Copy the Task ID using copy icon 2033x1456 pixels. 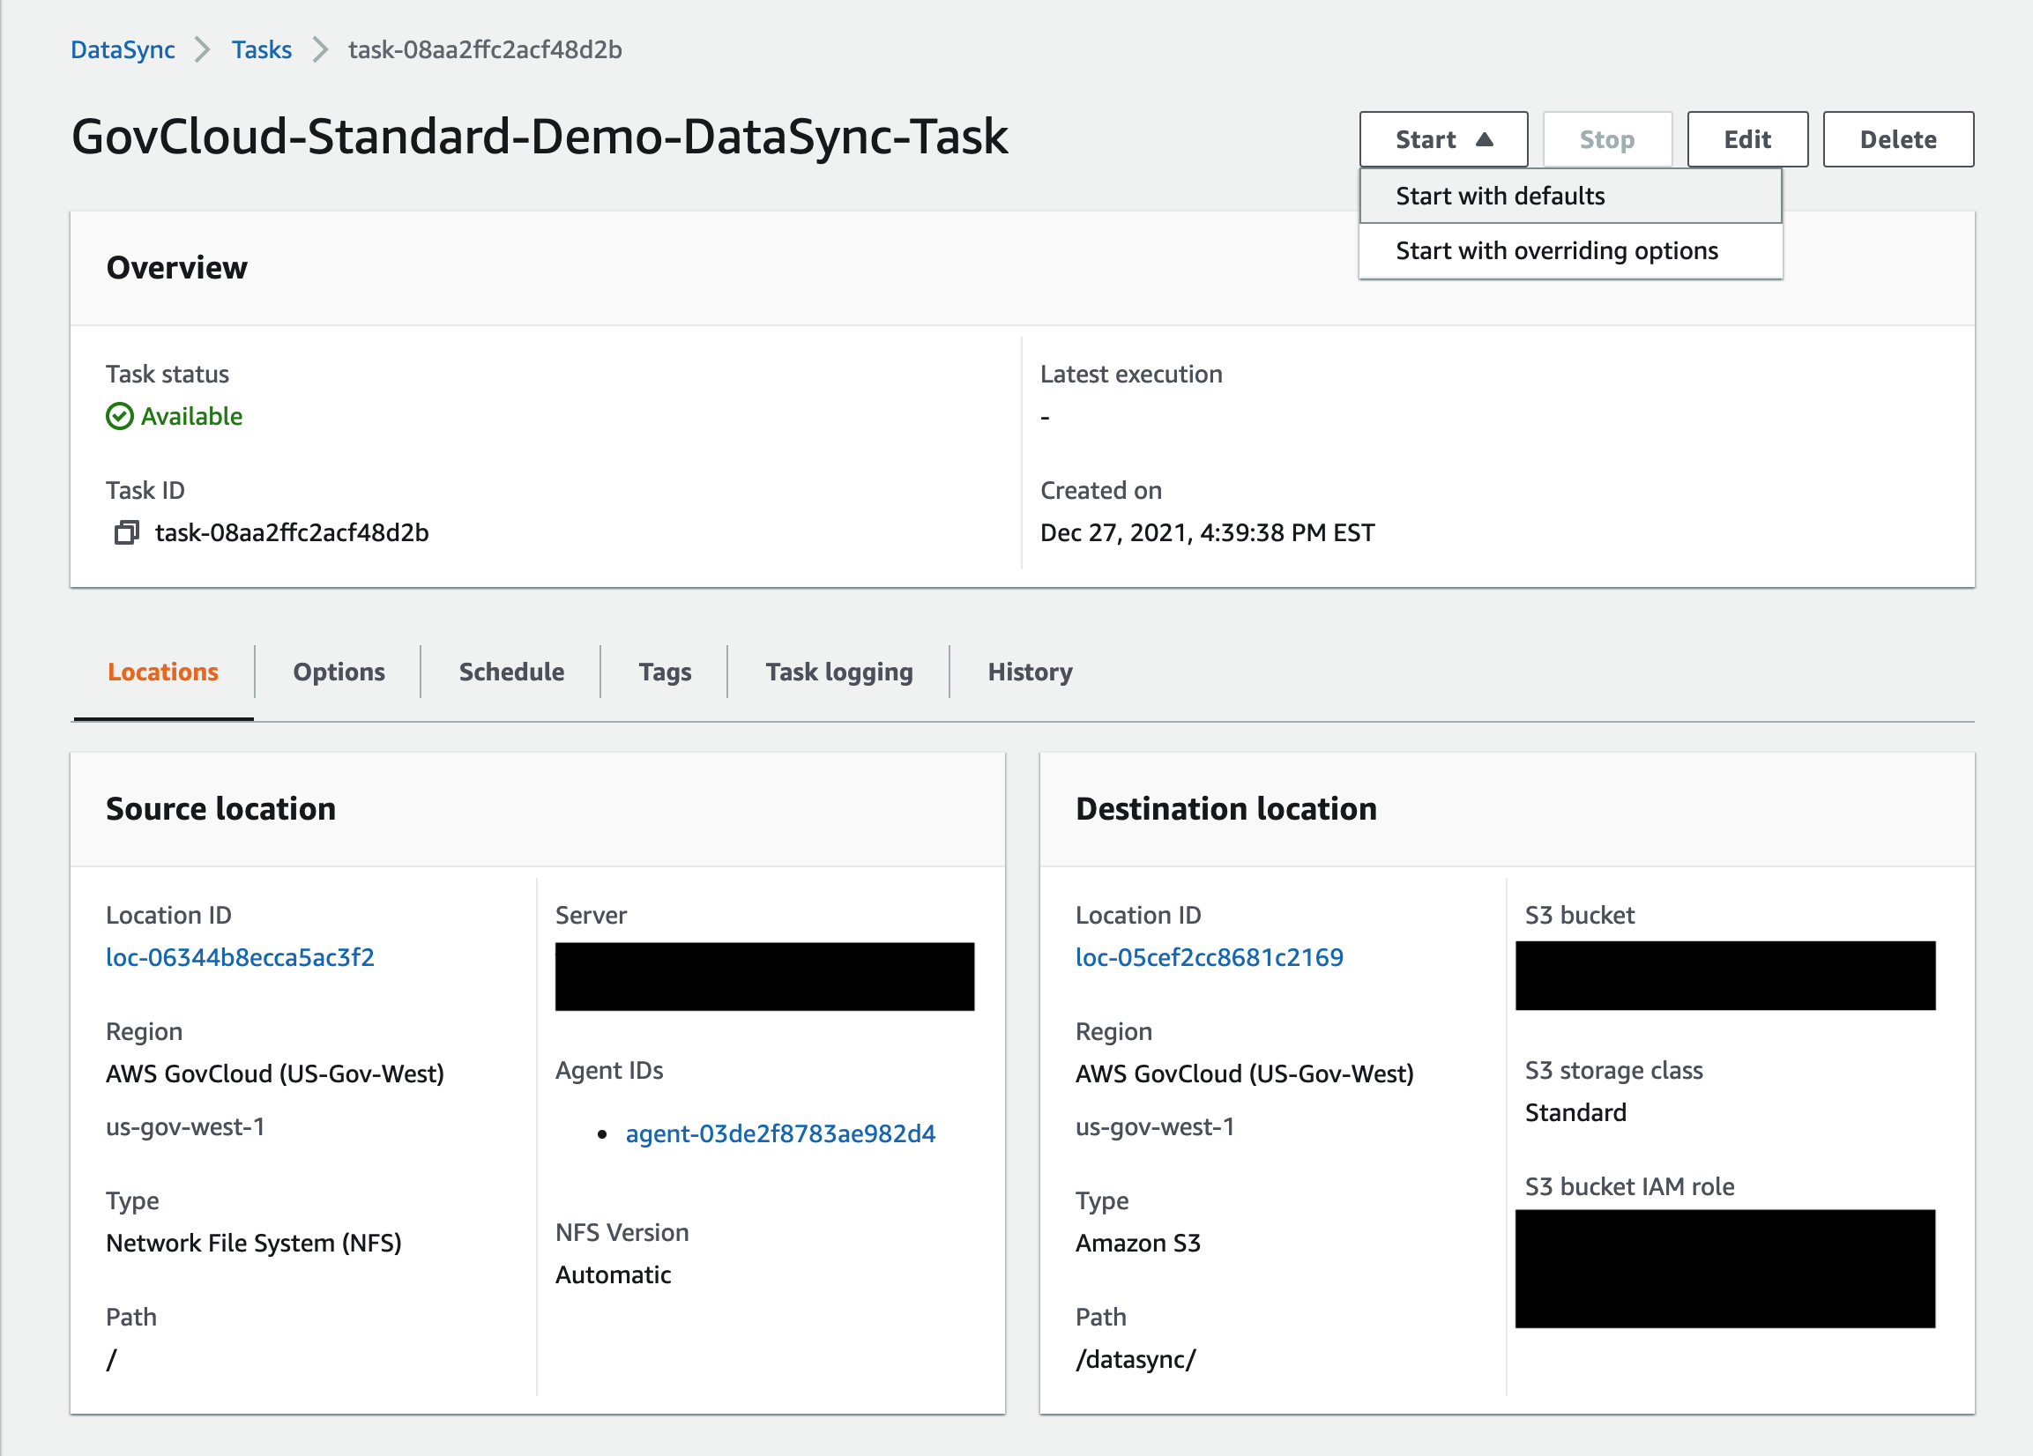pos(126,533)
